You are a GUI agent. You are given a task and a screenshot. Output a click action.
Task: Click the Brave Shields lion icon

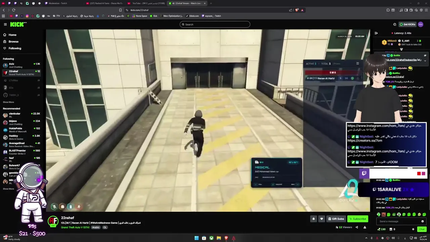tap(297, 10)
